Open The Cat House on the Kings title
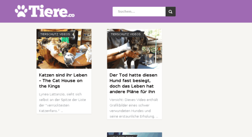Image resolution: width=252 pixels, height=137 pixels. 61,84
